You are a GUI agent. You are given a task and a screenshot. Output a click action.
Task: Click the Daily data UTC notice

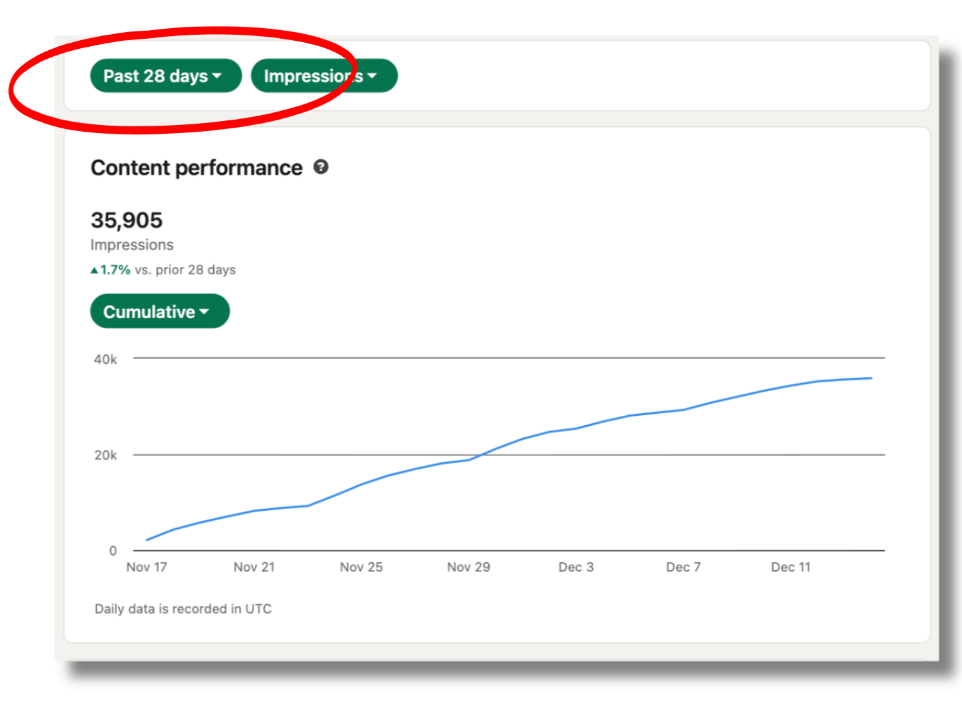tap(183, 608)
